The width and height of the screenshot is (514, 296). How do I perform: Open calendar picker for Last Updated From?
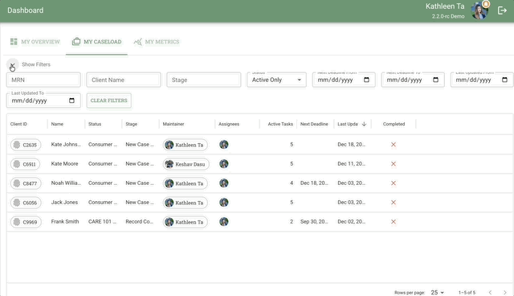505,80
